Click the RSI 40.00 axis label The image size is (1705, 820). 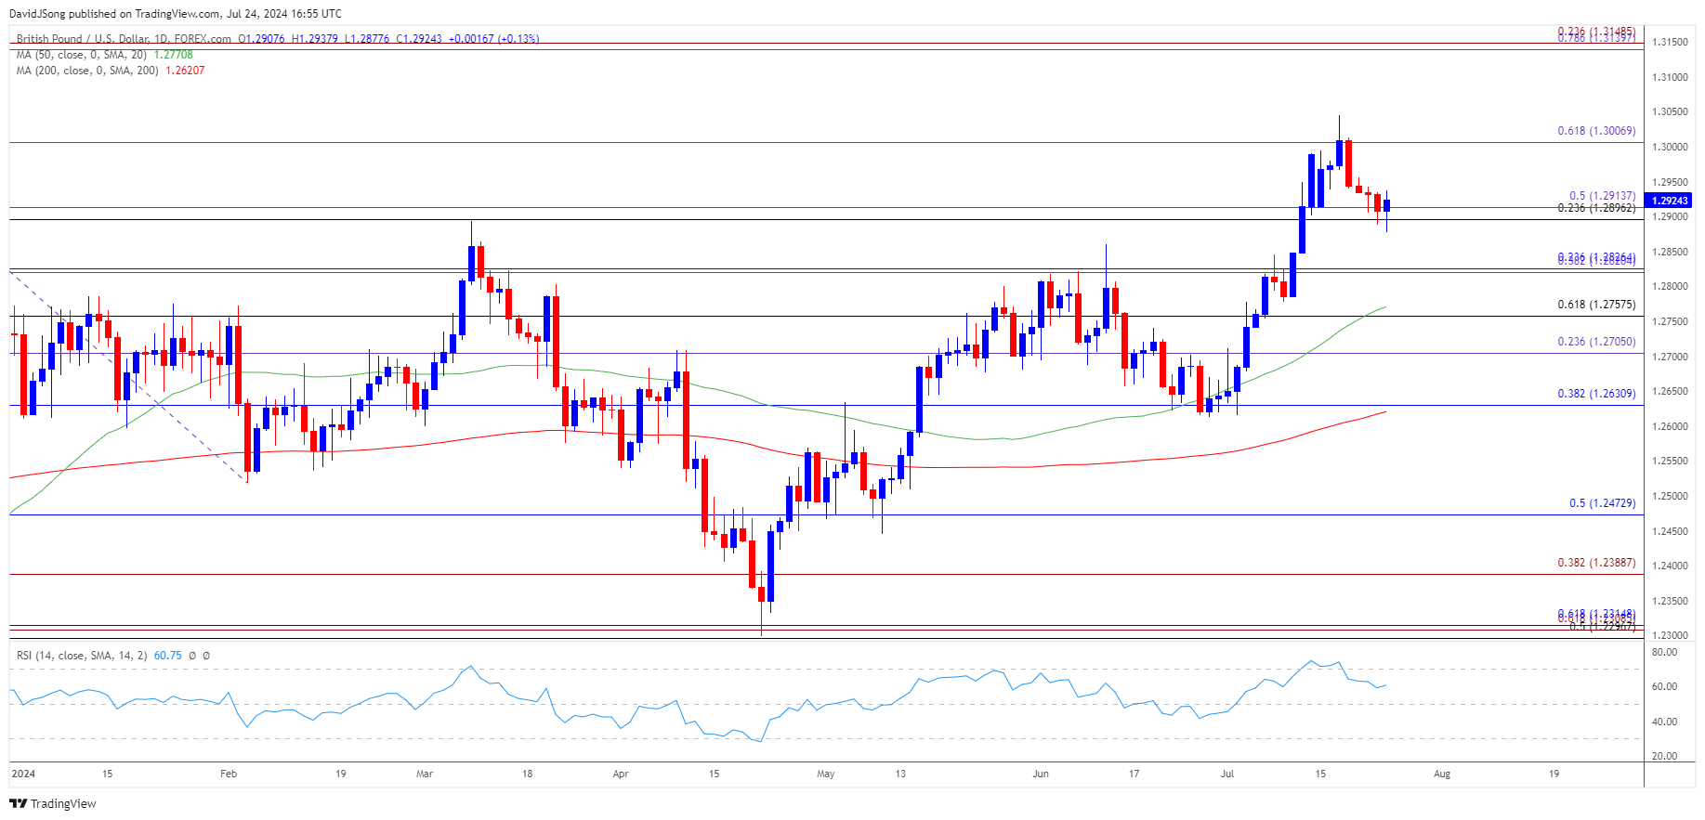[1664, 722]
